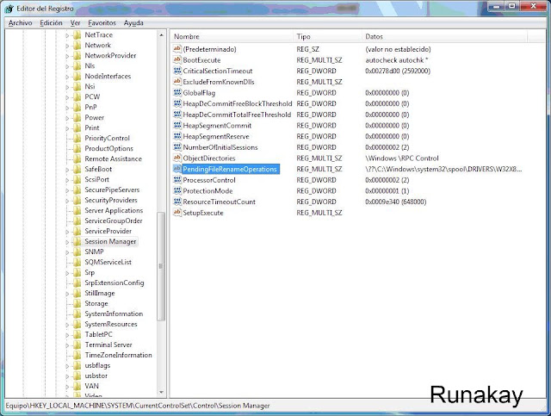Select the NodeInterfaces key
This screenshot has width=551, height=416.
click(108, 76)
